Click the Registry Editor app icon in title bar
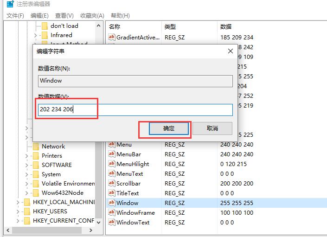 (10, 5)
